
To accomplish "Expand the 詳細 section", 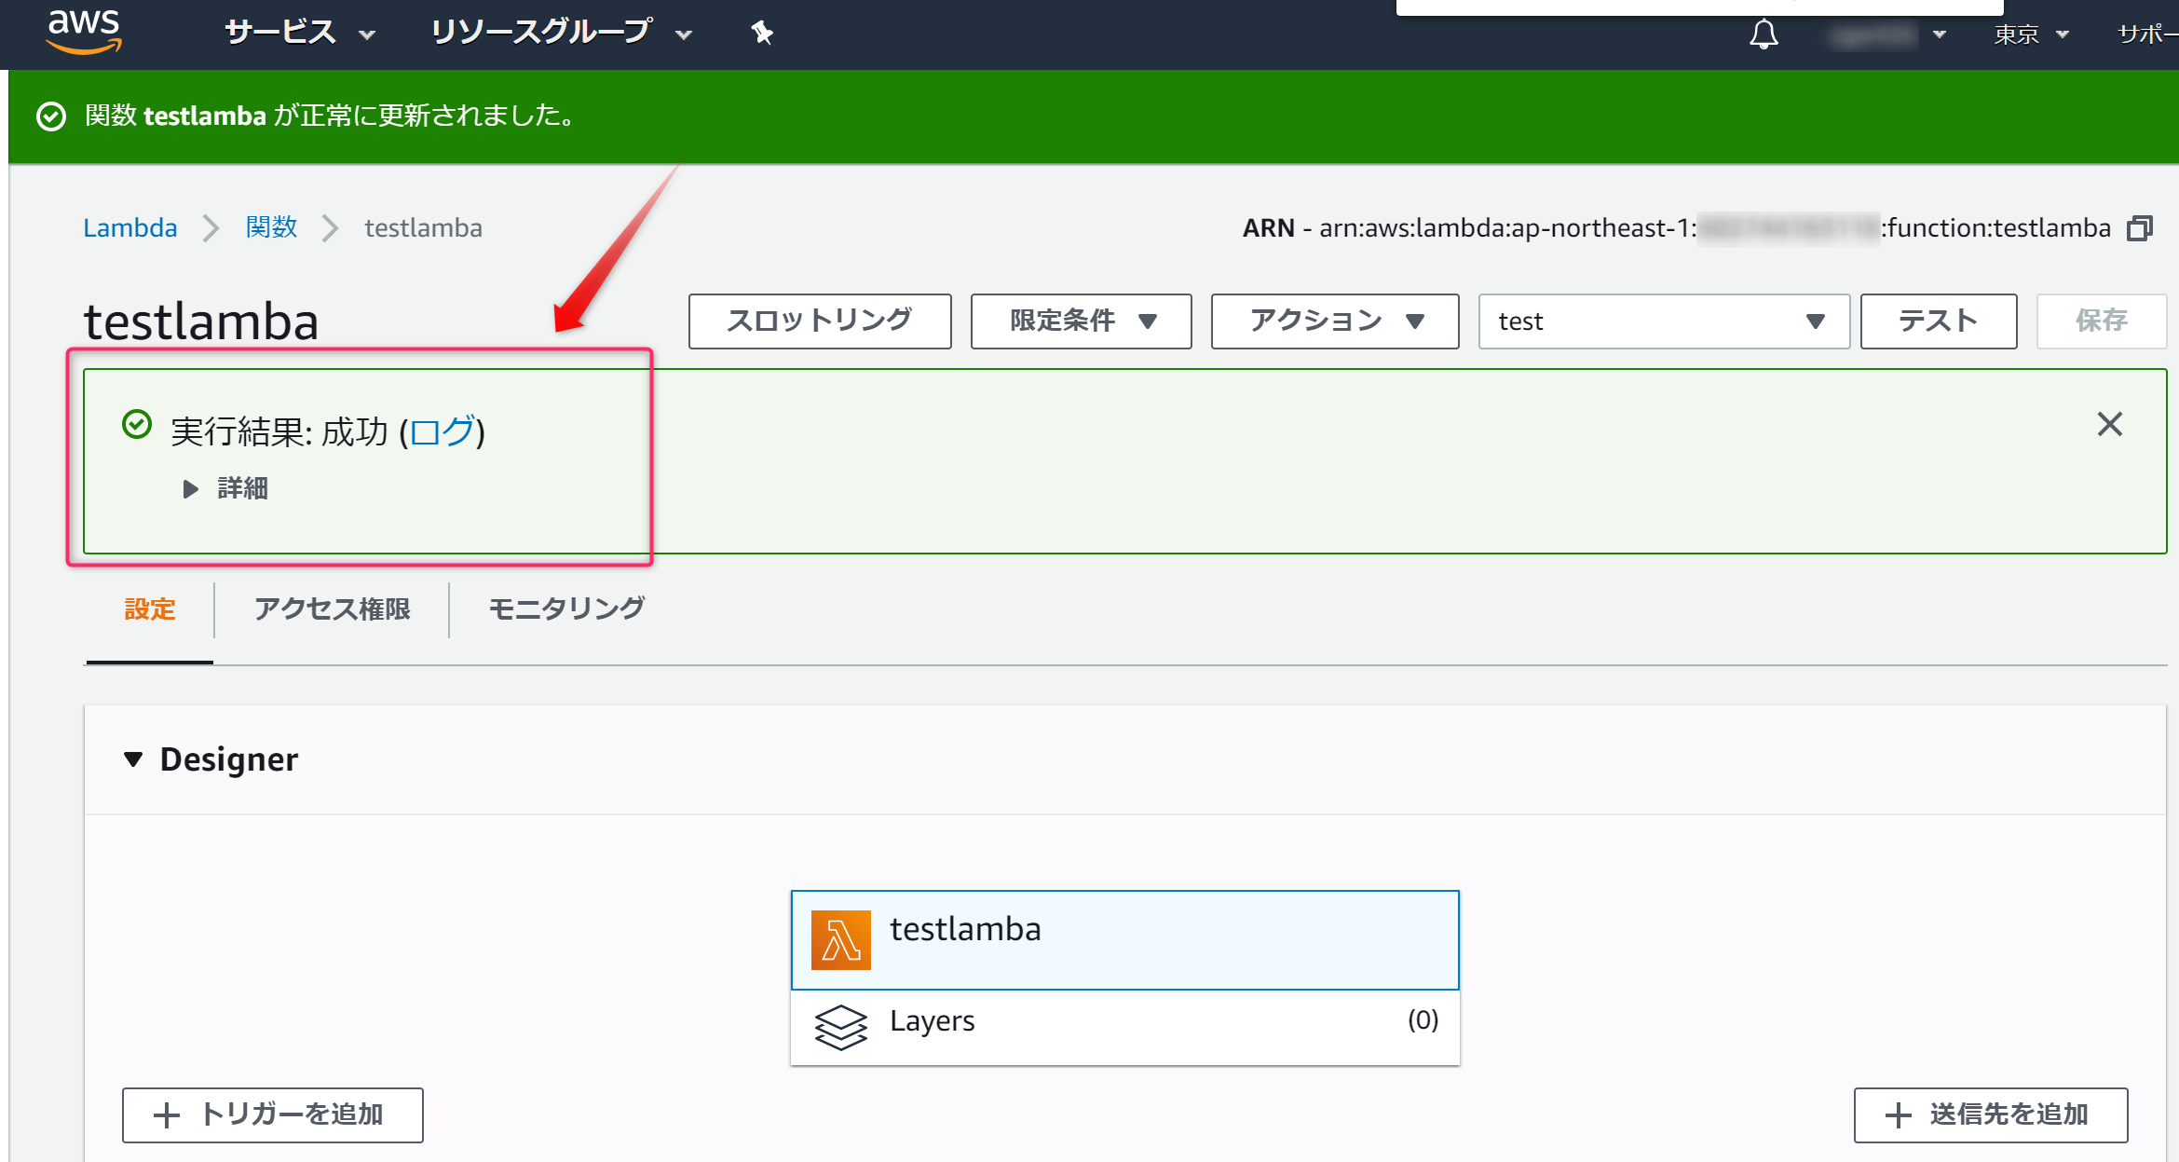I will 226,488.
